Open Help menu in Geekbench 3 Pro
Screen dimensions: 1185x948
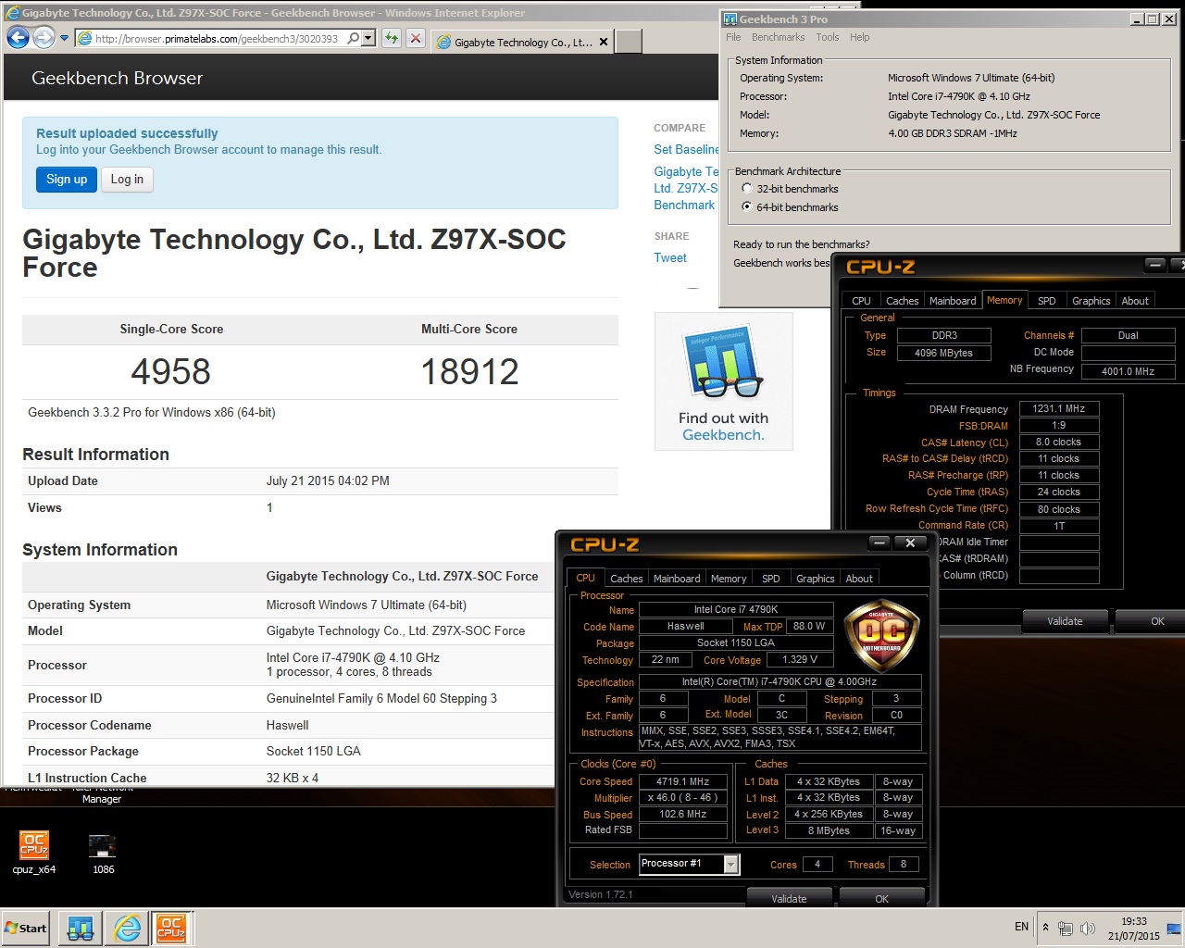point(859,37)
